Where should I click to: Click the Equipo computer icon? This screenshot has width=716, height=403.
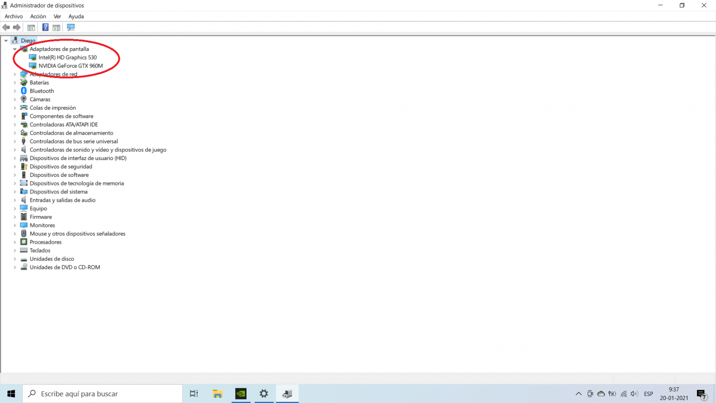coord(24,209)
